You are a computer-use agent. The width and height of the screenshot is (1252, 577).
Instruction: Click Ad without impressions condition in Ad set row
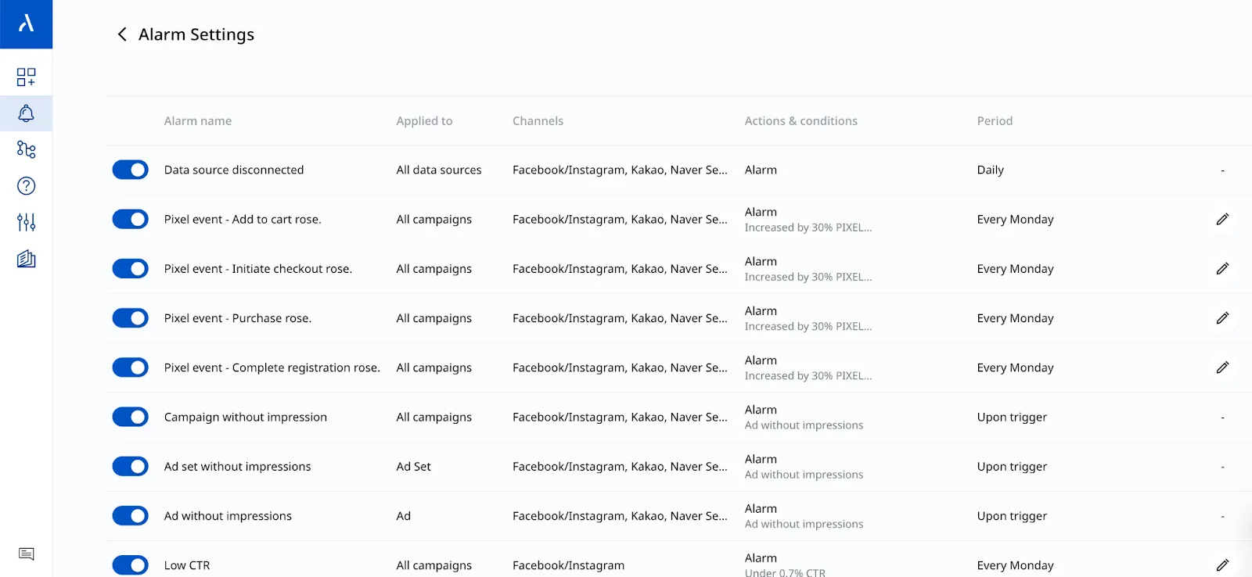(x=804, y=474)
